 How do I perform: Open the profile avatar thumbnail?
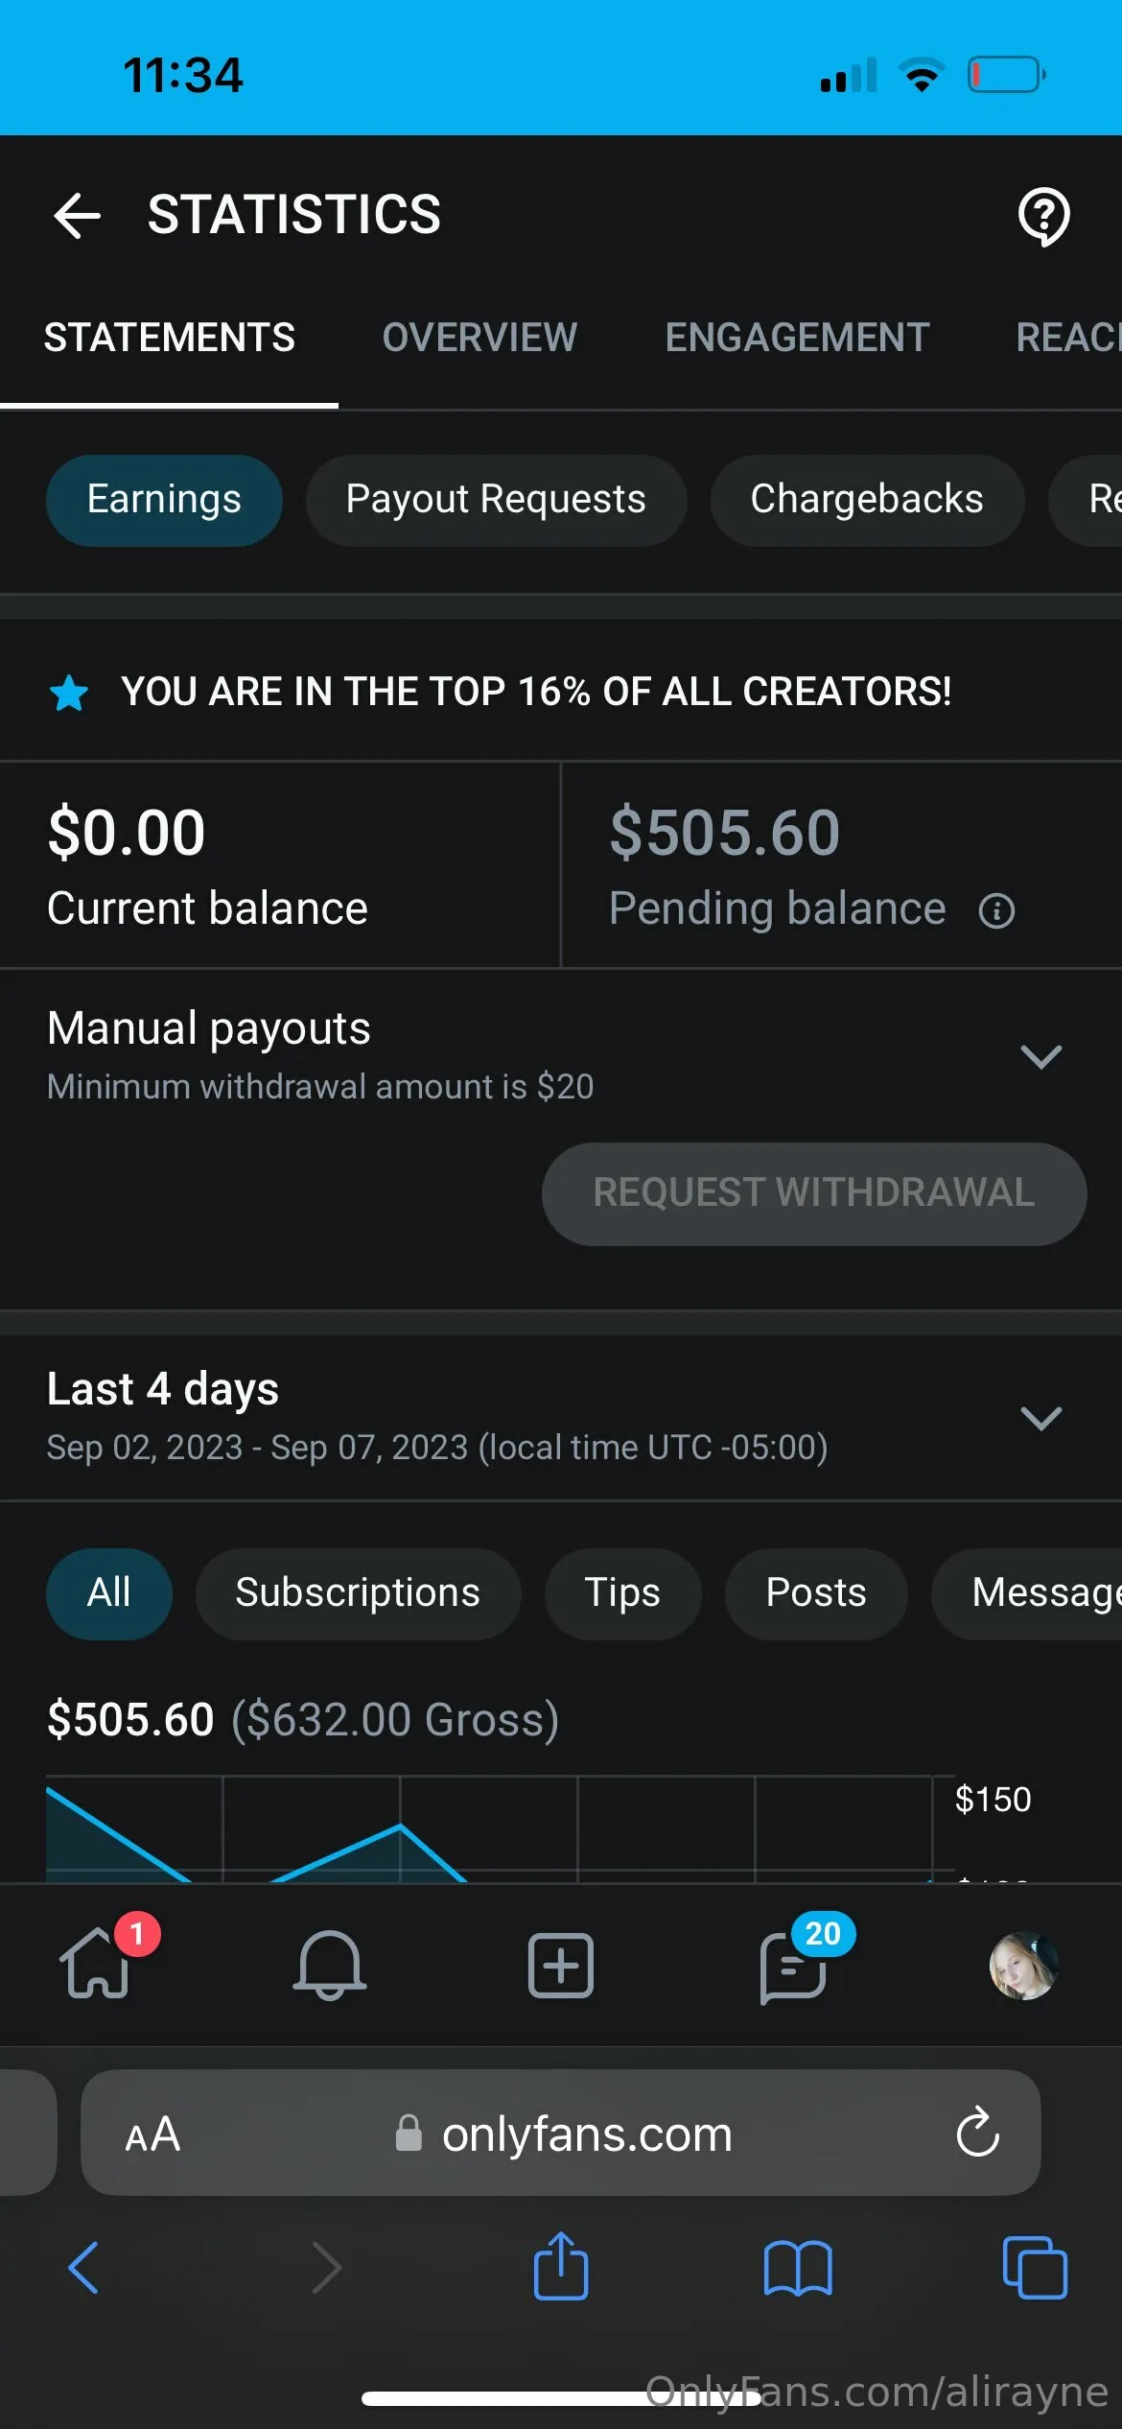pyautogui.click(x=1023, y=1965)
